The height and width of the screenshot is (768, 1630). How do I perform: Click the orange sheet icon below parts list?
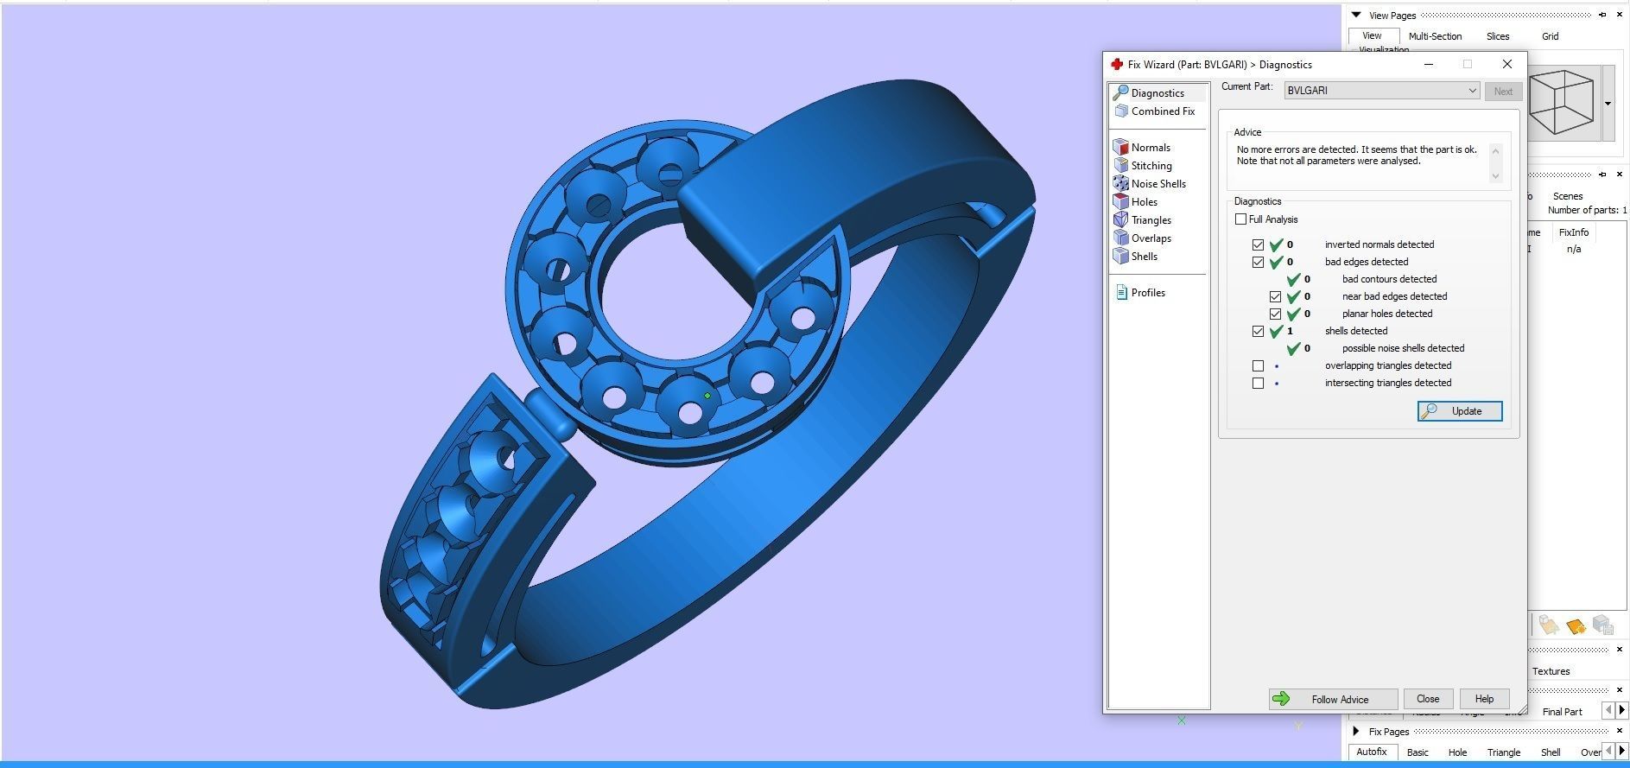click(x=1576, y=625)
